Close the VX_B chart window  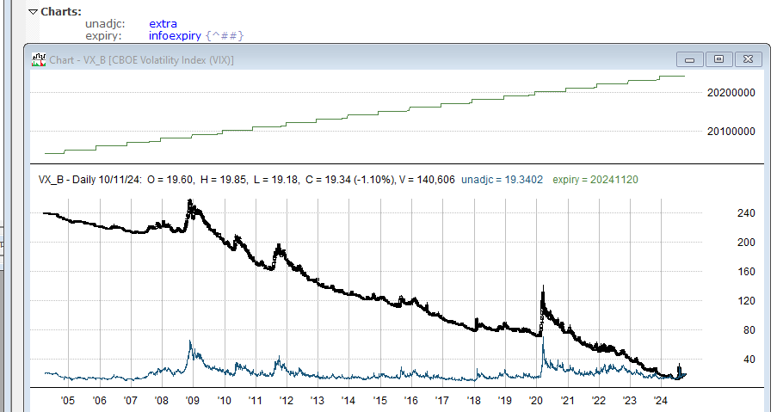click(x=749, y=59)
